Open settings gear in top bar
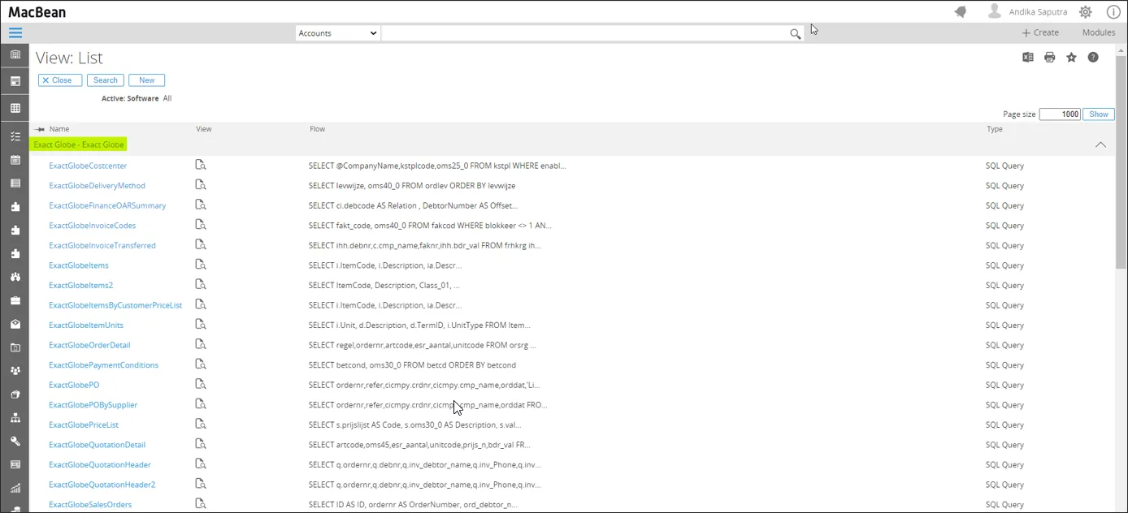Image resolution: width=1128 pixels, height=513 pixels. 1085,12
